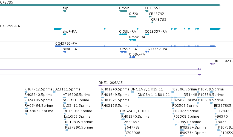Click the RH67712.5prime EST label

(39, 89)
